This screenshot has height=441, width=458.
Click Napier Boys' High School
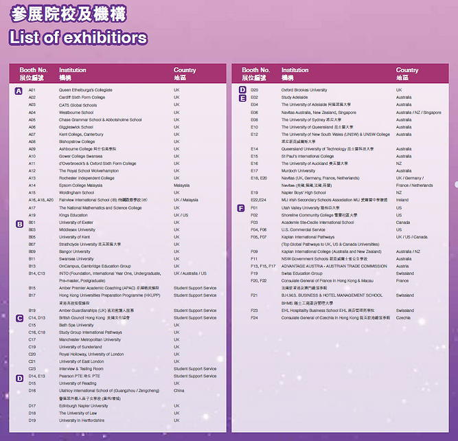[x=304, y=193]
